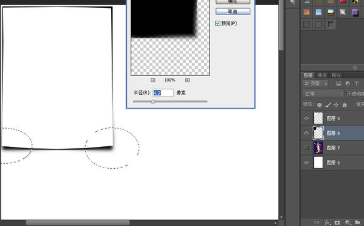This screenshot has width=364, height=226.
Task: Select layer name 图层 8
Action: pyautogui.click(x=333, y=133)
